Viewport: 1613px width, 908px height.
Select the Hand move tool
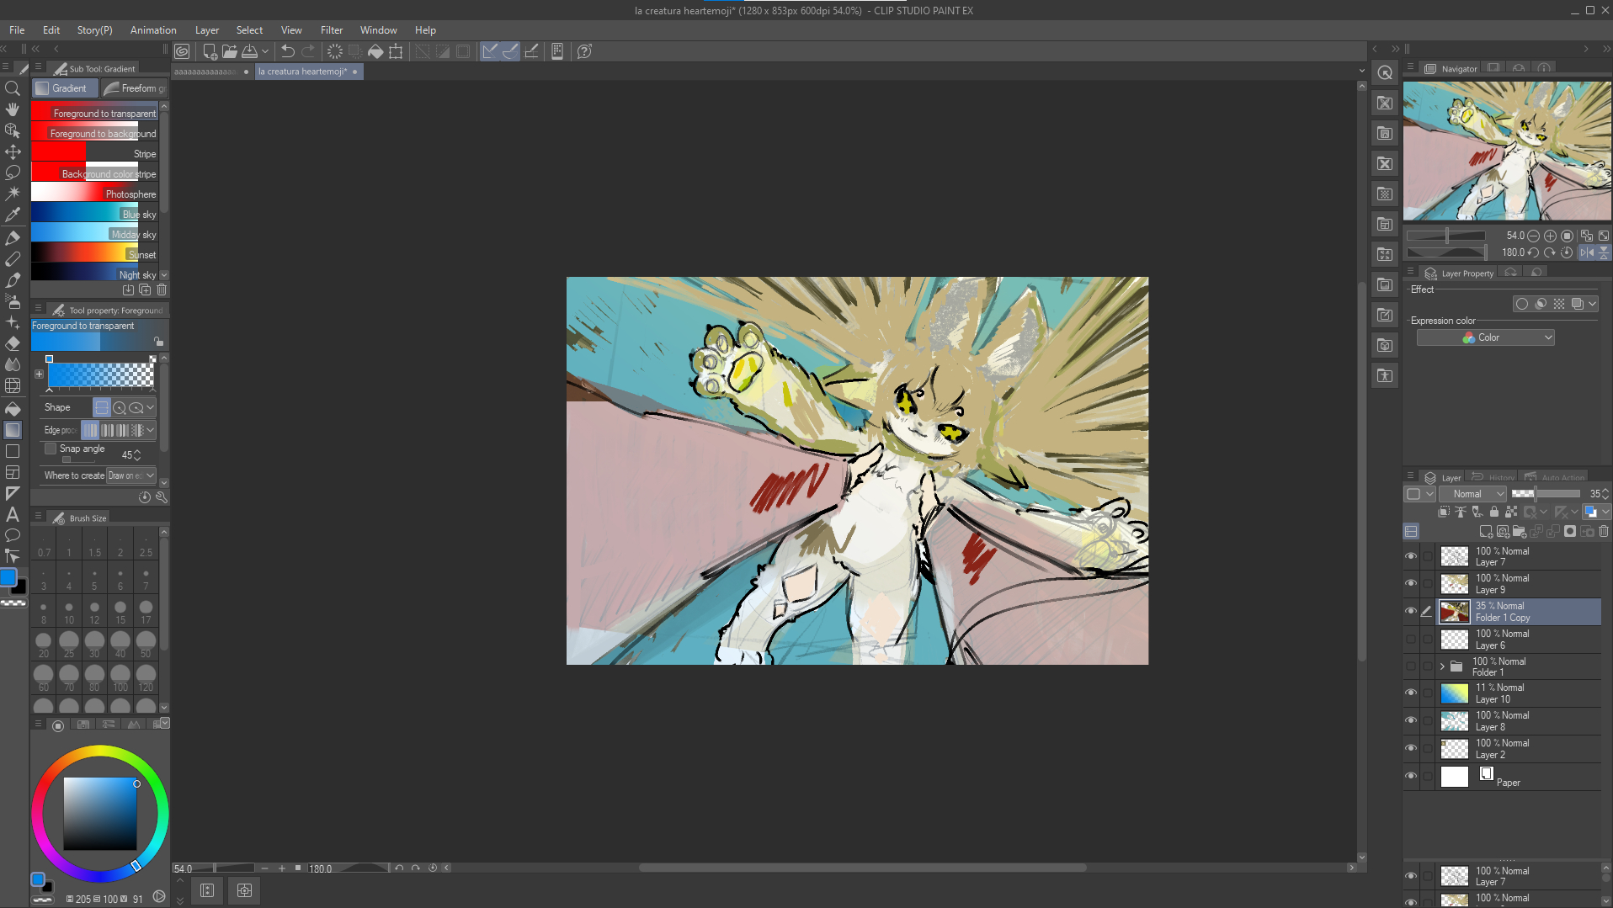click(x=13, y=109)
